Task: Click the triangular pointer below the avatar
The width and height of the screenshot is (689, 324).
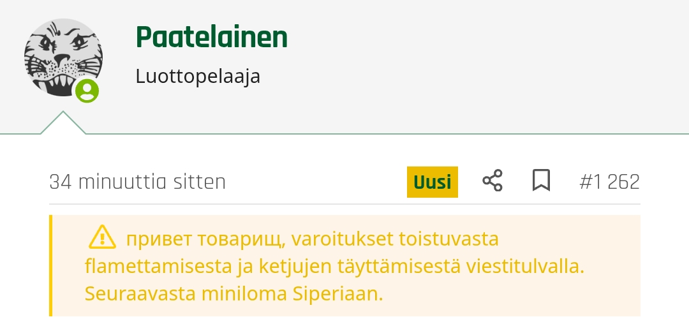Action: pyautogui.click(x=63, y=124)
